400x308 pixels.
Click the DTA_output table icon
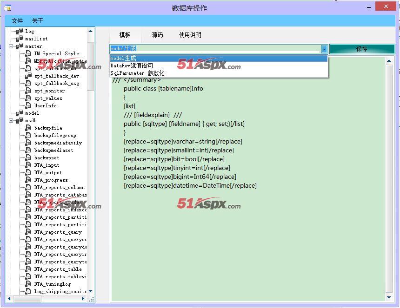[x=28, y=172]
